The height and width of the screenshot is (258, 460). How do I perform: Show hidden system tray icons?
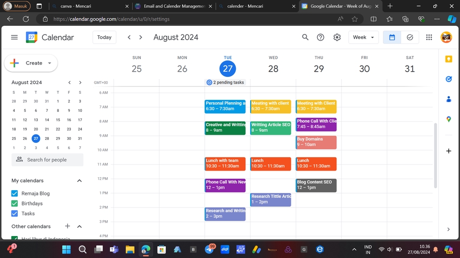click(x=354, y=249)
